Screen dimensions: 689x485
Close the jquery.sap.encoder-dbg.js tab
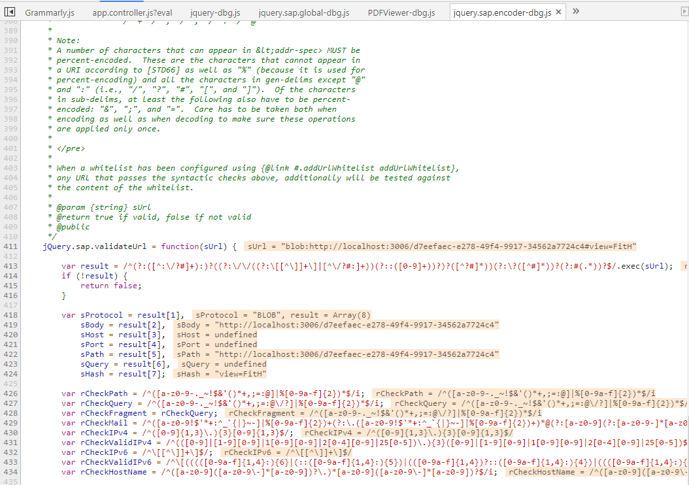pos(559,12)
